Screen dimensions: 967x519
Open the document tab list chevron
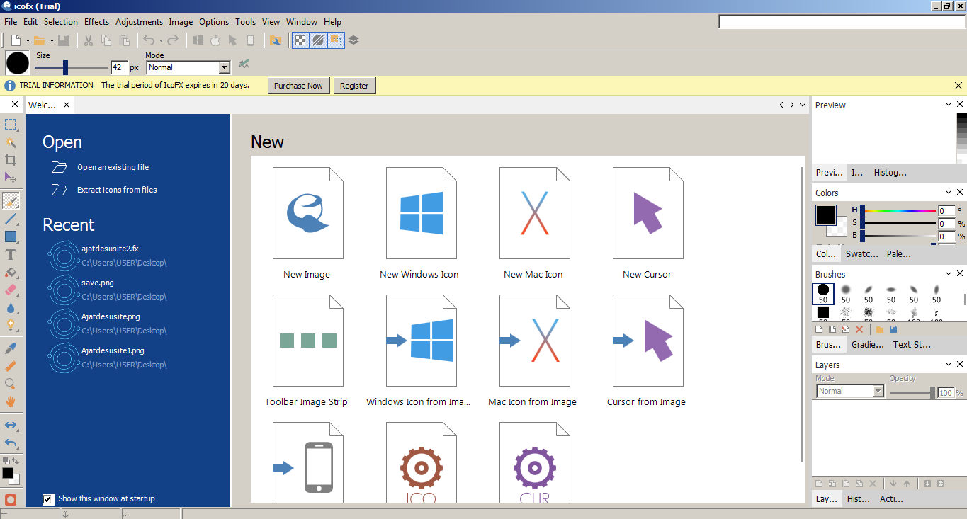(803, 105)
